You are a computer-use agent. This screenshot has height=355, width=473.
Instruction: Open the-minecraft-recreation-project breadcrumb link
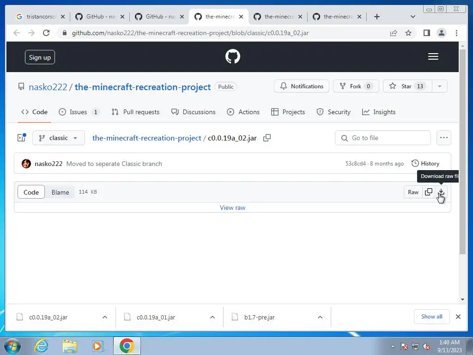coord(146,138)
